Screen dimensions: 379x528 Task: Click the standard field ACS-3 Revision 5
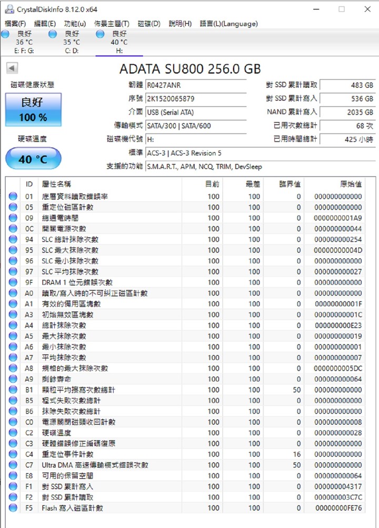(260, 153)
